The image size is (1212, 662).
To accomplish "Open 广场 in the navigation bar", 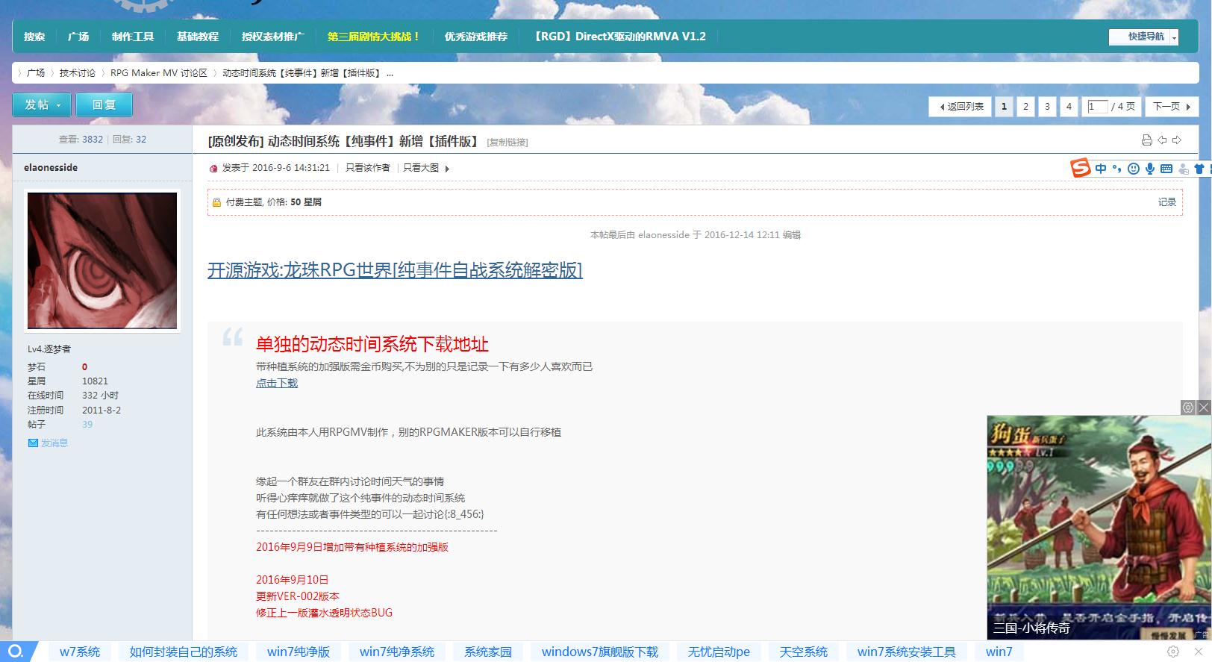I will pos(78,37).
